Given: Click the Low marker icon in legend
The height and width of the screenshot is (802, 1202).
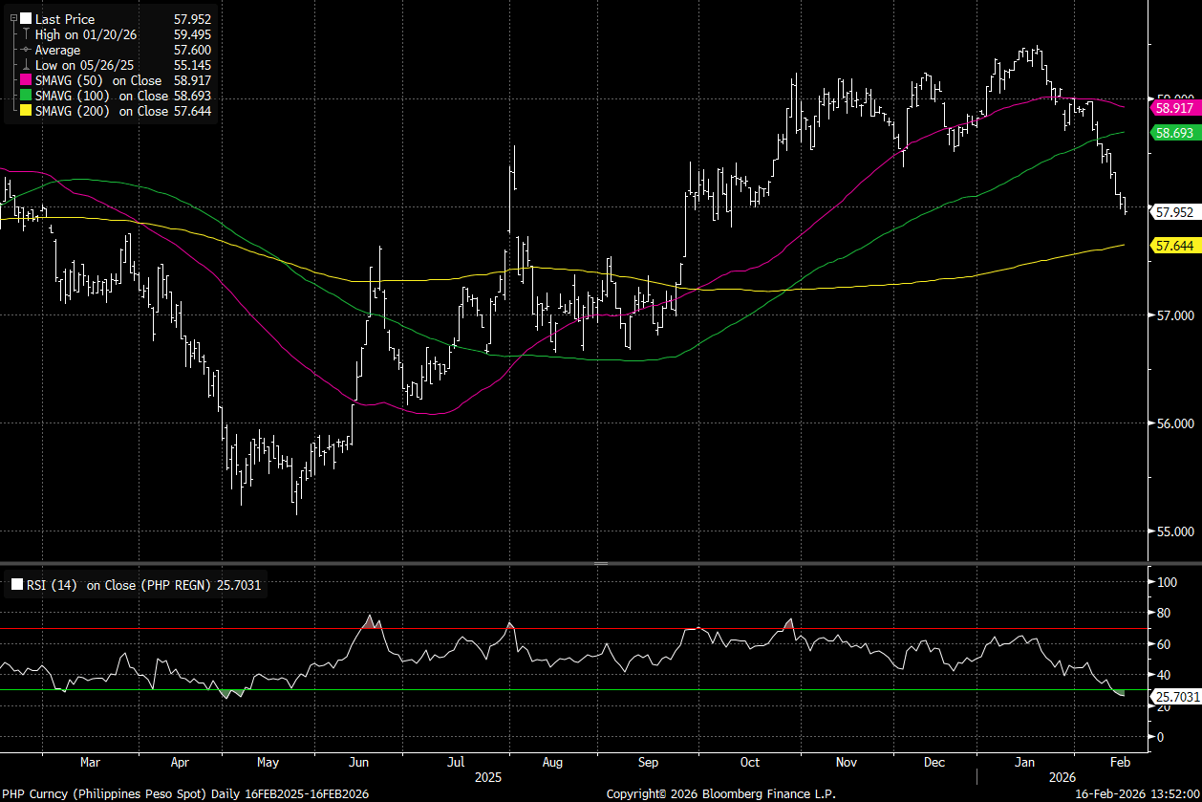Looking at the screenshot, I should click(26, 65).
